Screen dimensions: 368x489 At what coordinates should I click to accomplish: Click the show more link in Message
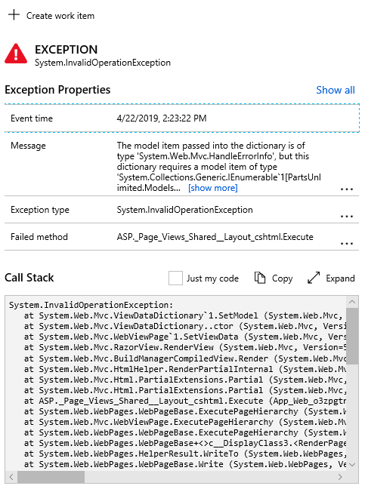click(x=213, y=188)
